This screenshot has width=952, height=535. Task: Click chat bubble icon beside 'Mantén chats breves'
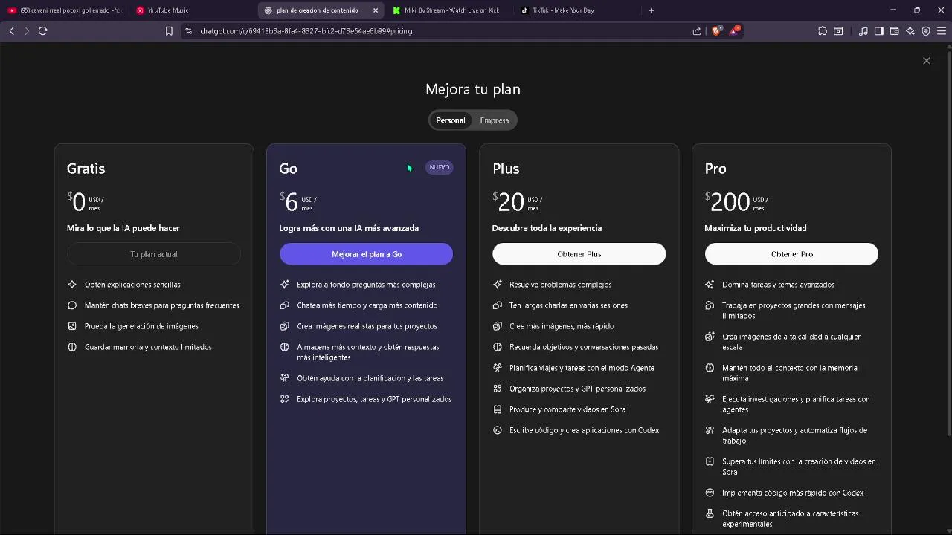tap(72, 305)
